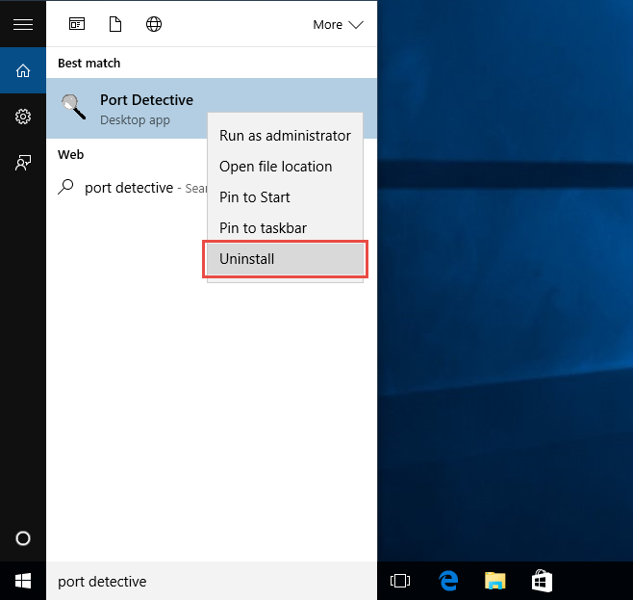Image resolution: width=633 pixels, height=600 pixels.
Task: Open the Feedback icon in the sidebar
Action: tap(23, 163)
